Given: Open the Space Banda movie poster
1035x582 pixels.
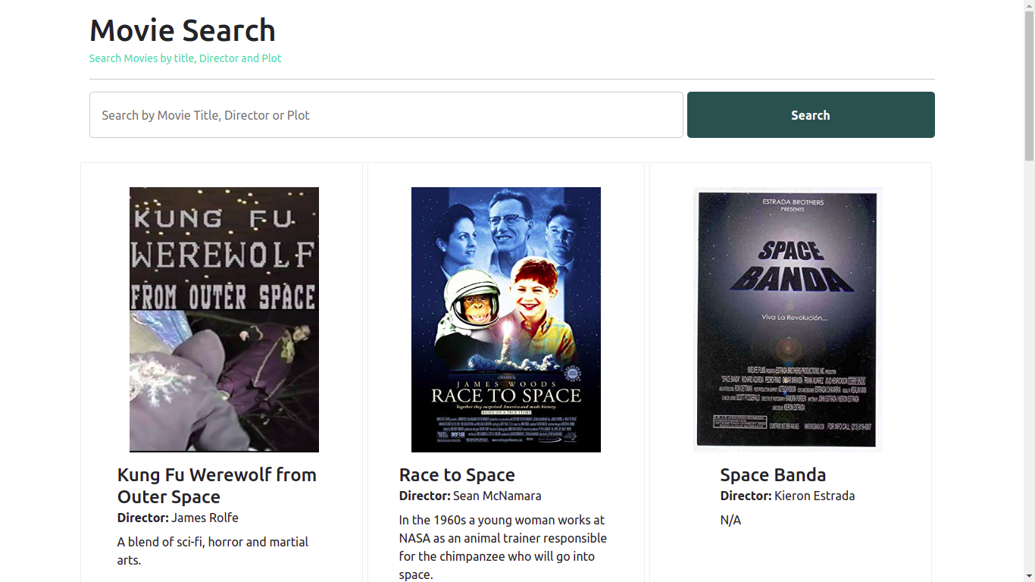Looking at the screenshot, I should [788, 319].
